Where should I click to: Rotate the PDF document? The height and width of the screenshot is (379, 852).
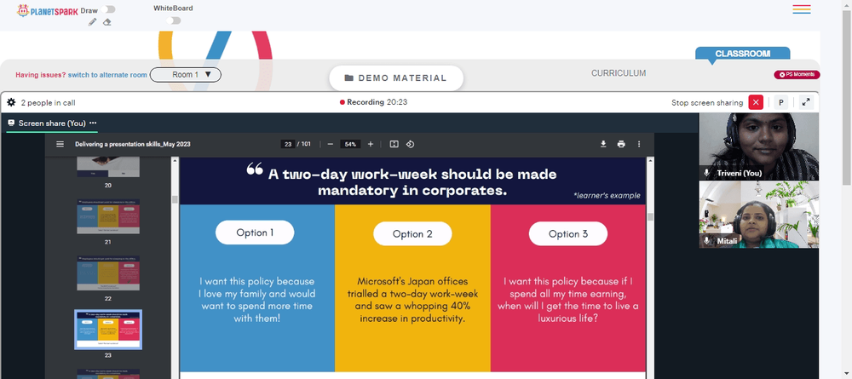[411, 145]
